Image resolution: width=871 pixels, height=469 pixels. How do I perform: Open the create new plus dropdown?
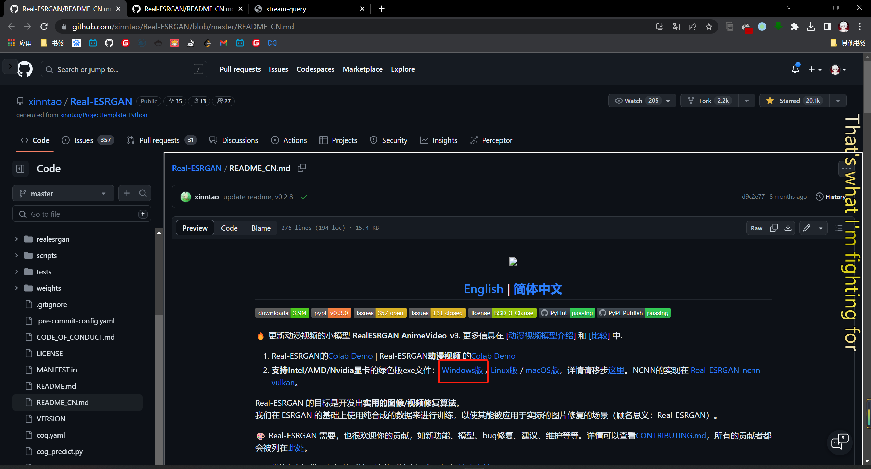tap(815, 69)
